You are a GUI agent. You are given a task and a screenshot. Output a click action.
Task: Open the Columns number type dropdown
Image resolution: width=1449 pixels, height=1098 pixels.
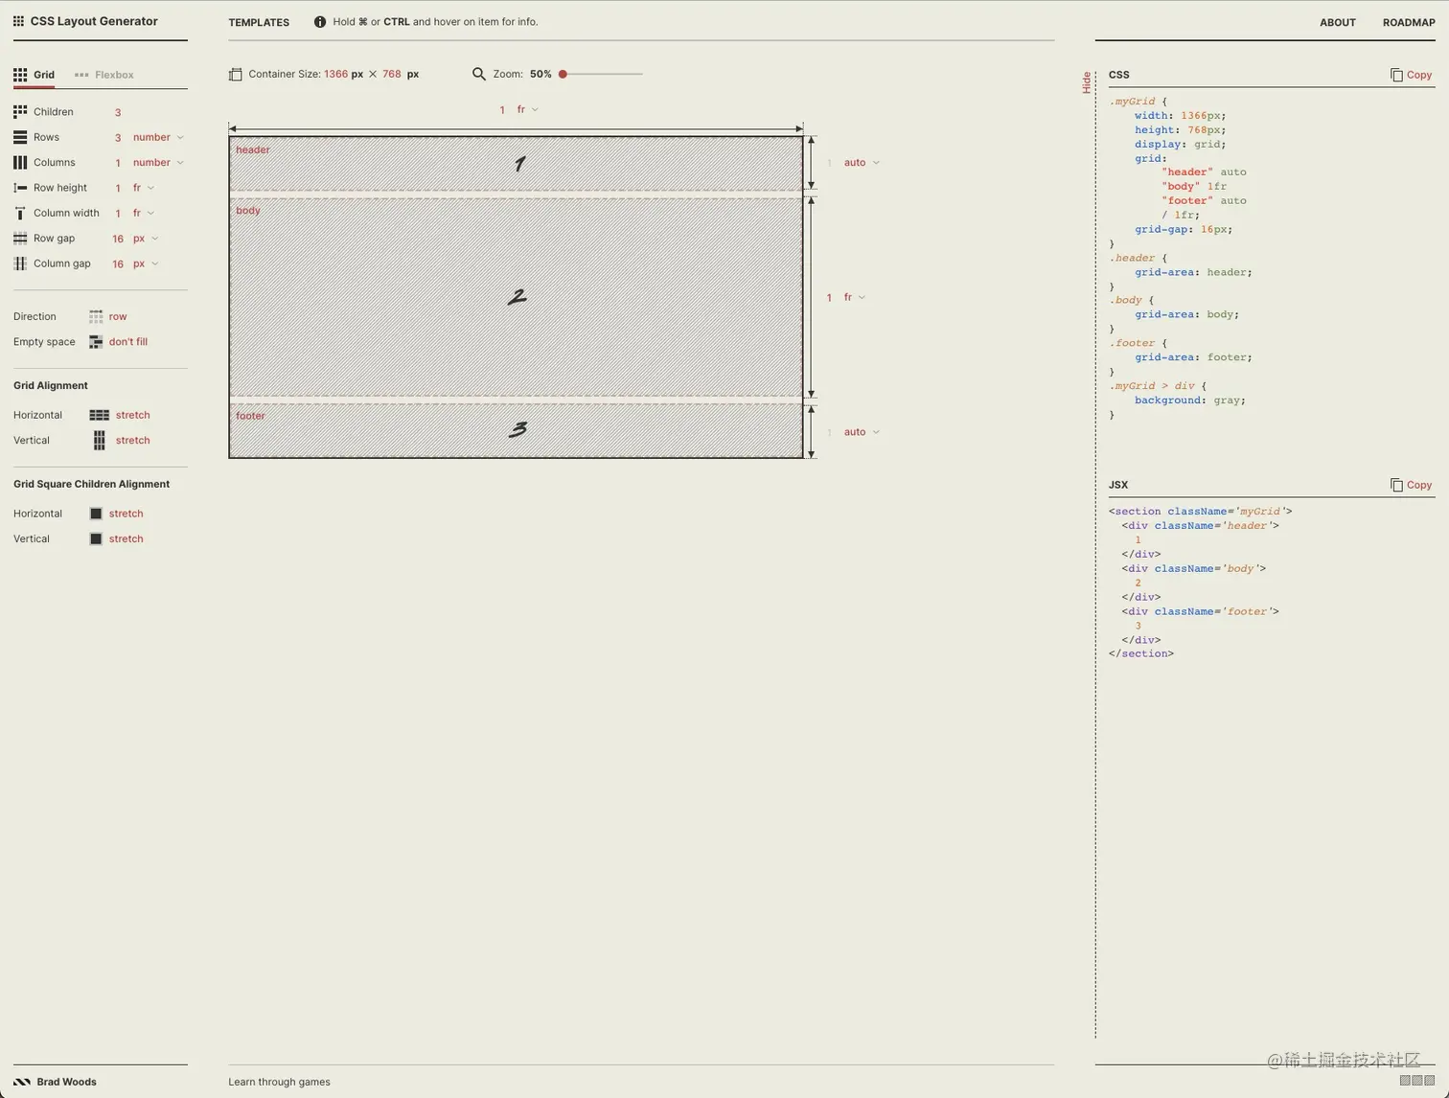tap(158, 163)
